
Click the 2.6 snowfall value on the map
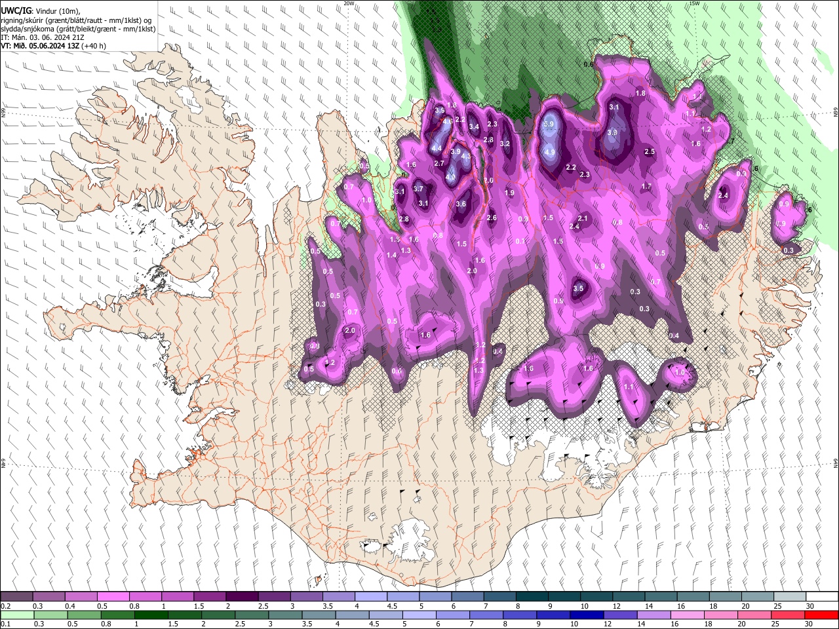[492, 218]
